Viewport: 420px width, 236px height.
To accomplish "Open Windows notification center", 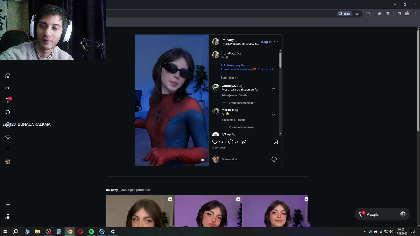I will click(x=413, y=232).
